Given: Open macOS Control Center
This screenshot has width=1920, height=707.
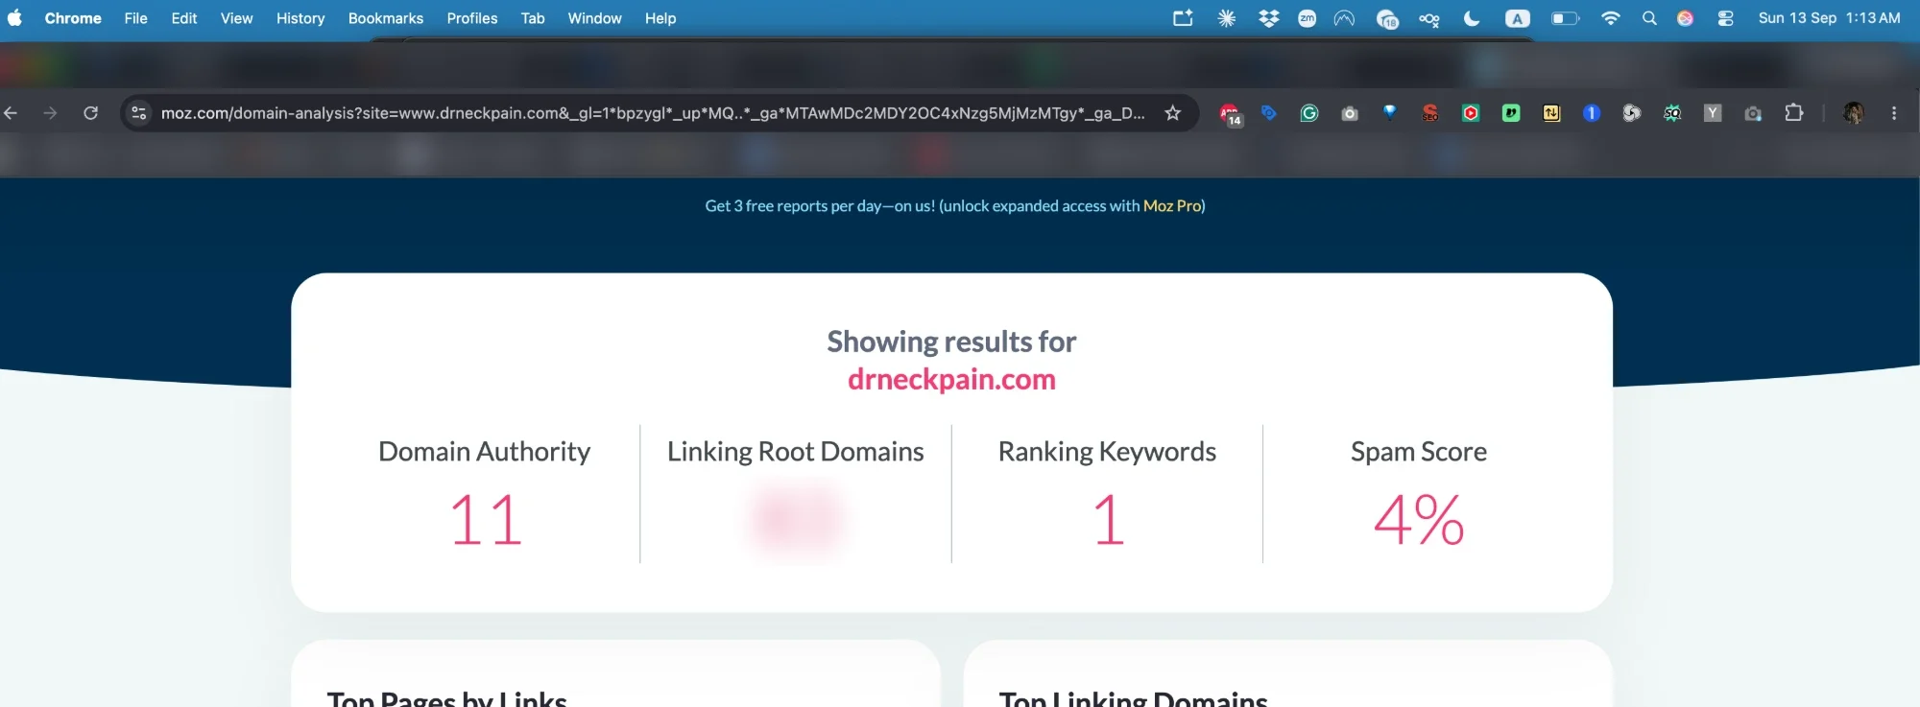Looking at the screenshot, I should point(1725,18).
